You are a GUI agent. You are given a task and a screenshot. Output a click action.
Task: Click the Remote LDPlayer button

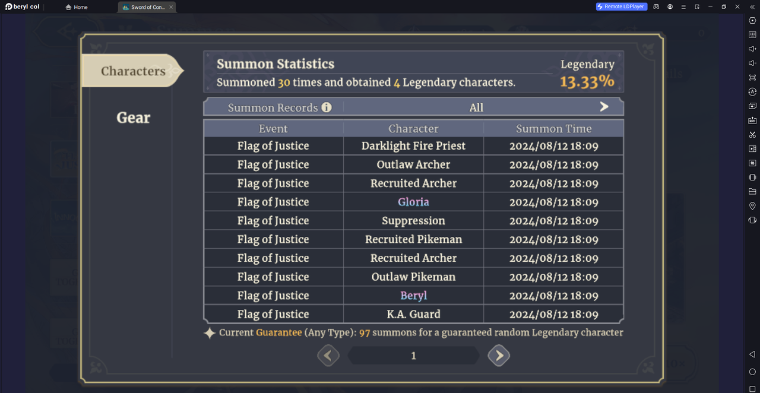pyautogui.click(x=622, y=7)
